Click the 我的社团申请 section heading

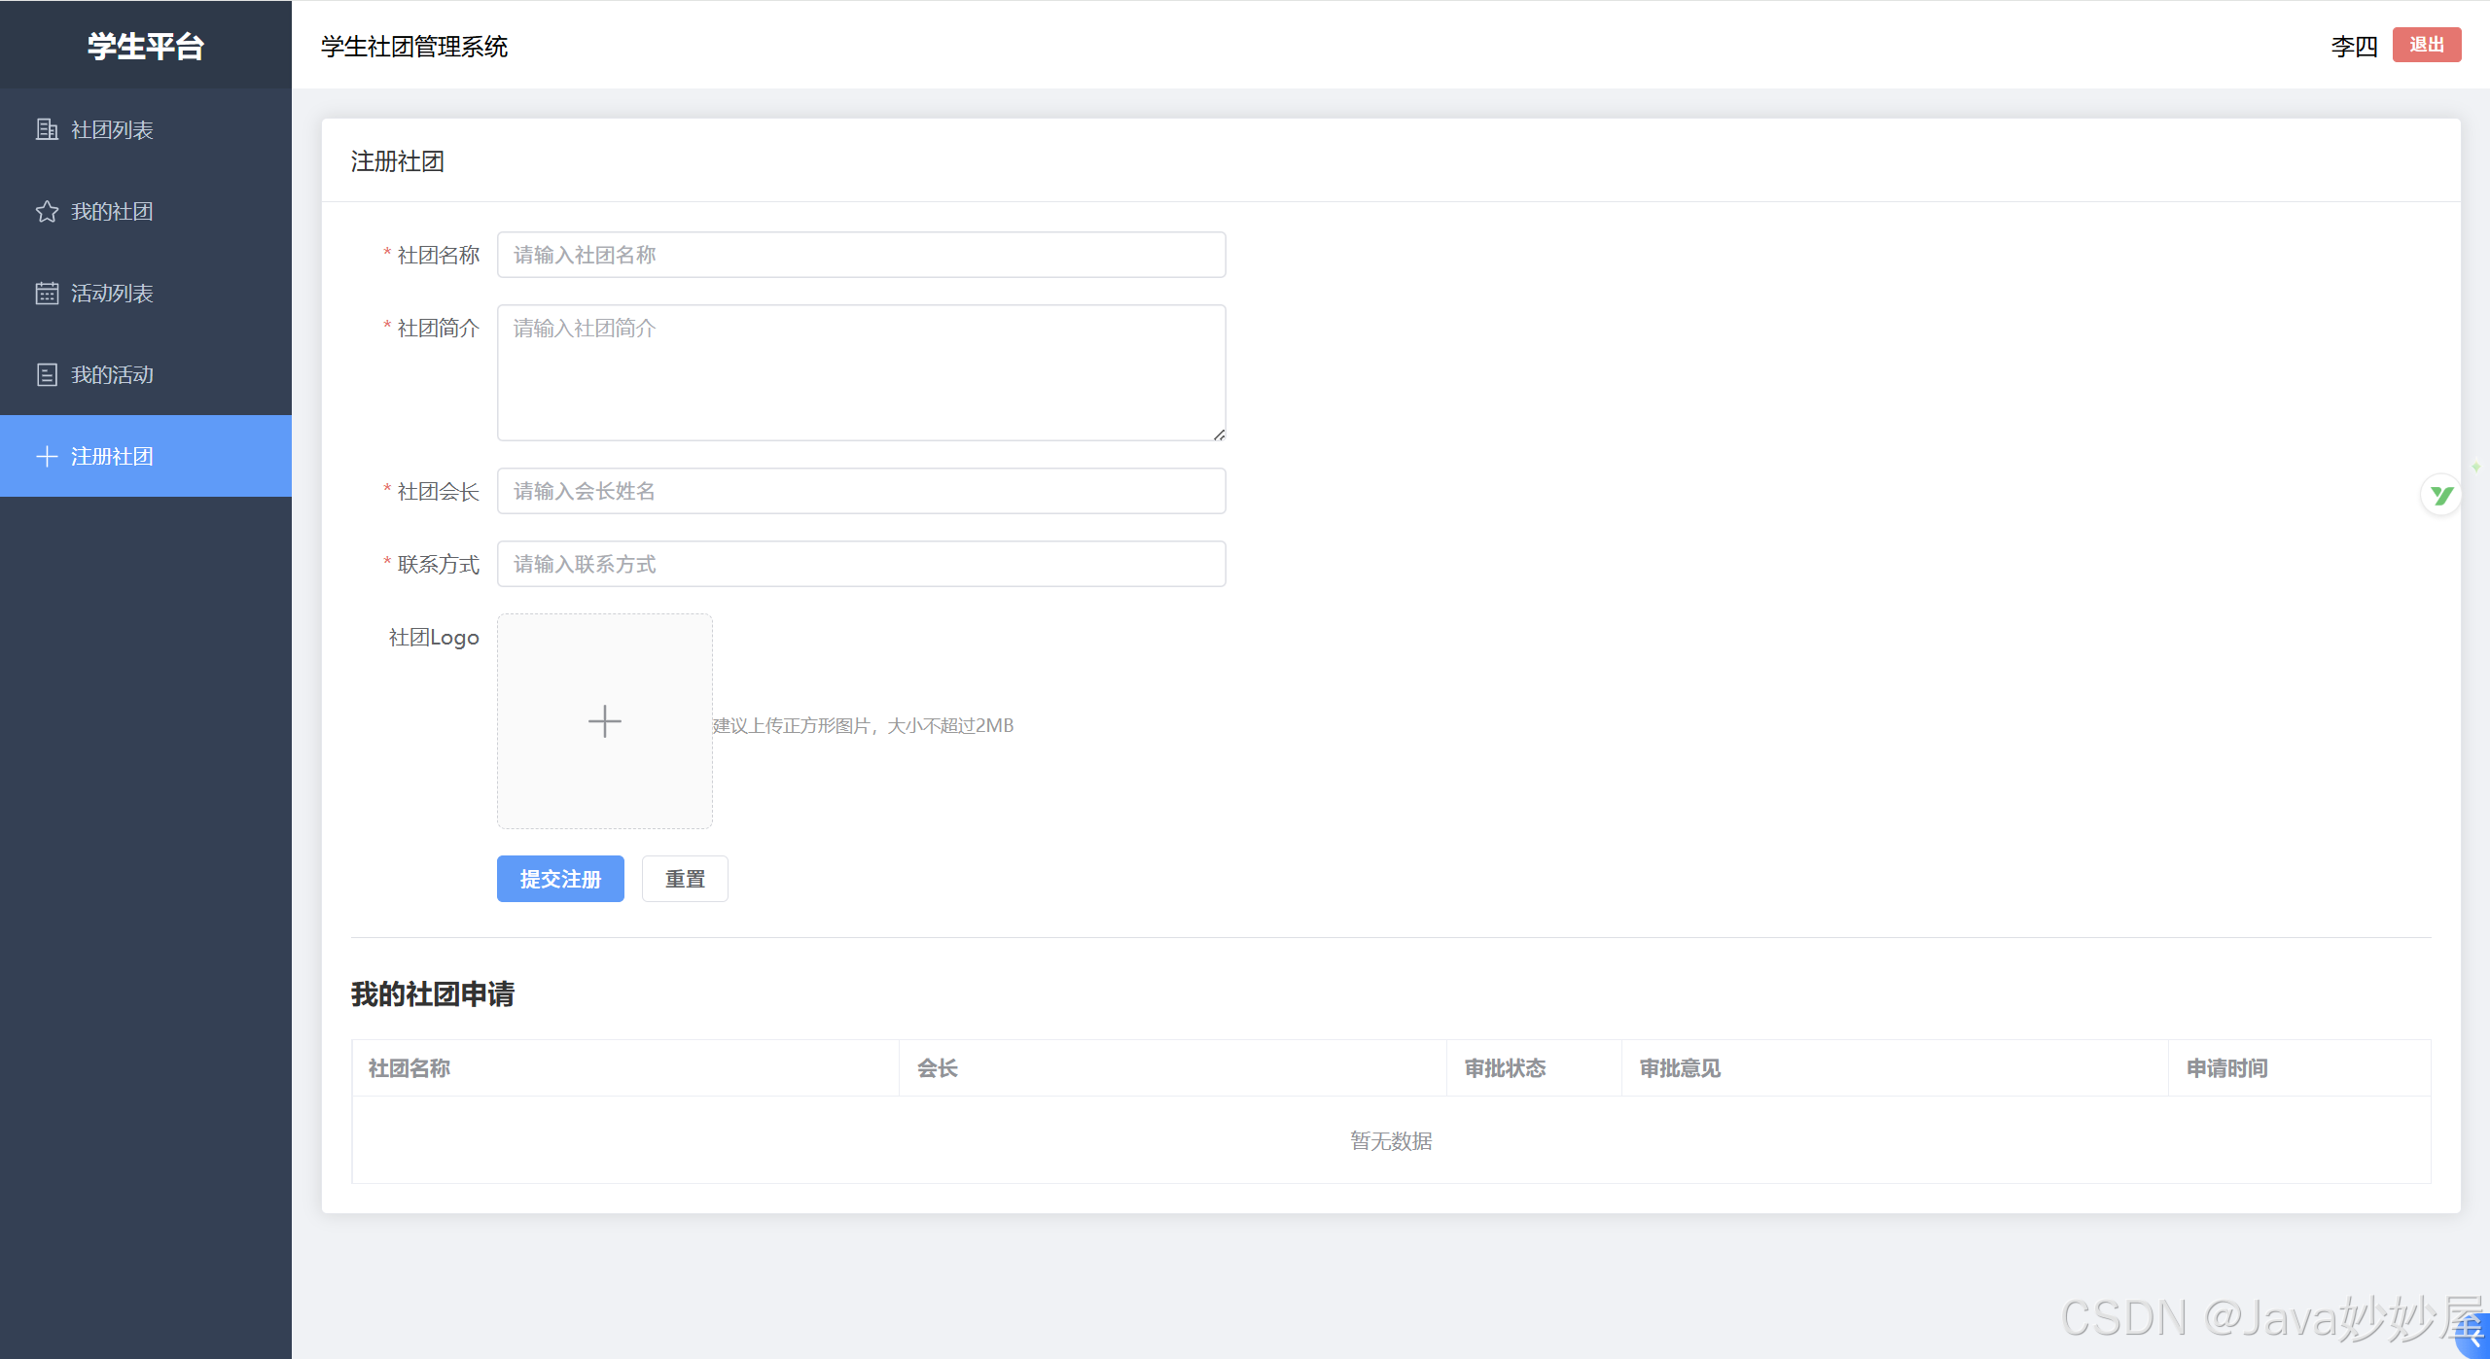tap(433, 993)
